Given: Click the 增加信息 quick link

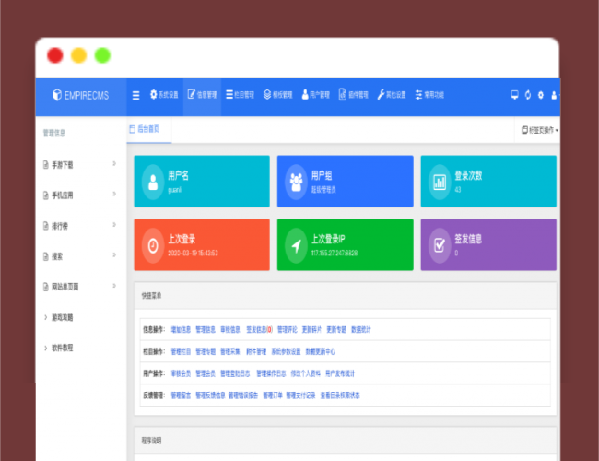Looking at the screenshot, I should click(182, 328).
